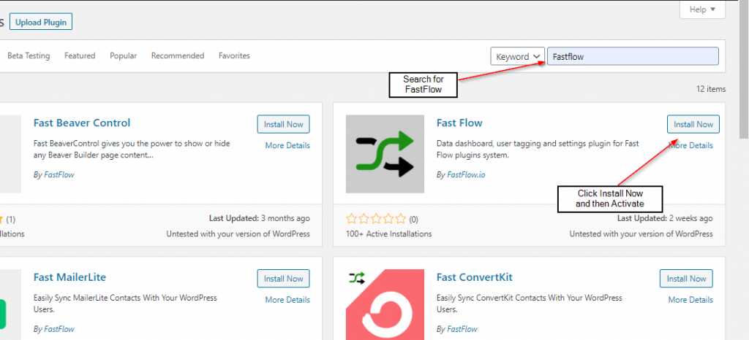Viewport: 749px width, 340px height.
Task: Click the '12 items' results count text
Action: 711,89
